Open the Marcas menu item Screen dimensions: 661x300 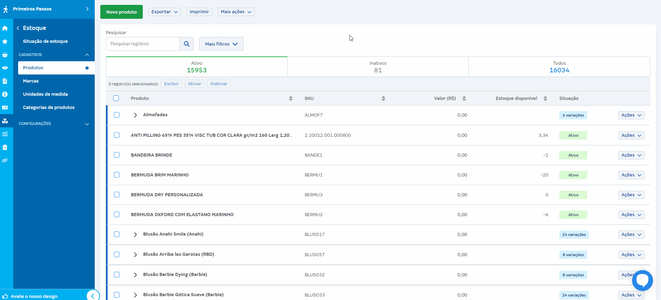point(31,81)
